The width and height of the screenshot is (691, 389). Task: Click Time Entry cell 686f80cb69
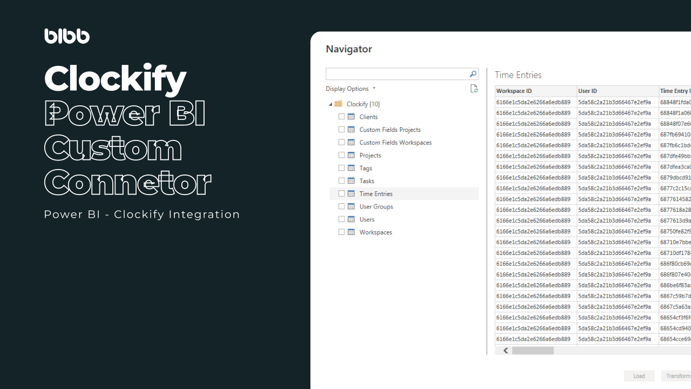click(x=675, y=264)
